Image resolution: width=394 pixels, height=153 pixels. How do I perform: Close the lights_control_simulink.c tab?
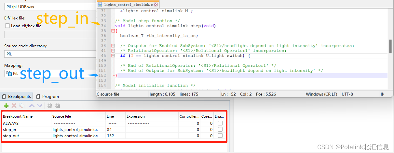click(x=156, y=5)
